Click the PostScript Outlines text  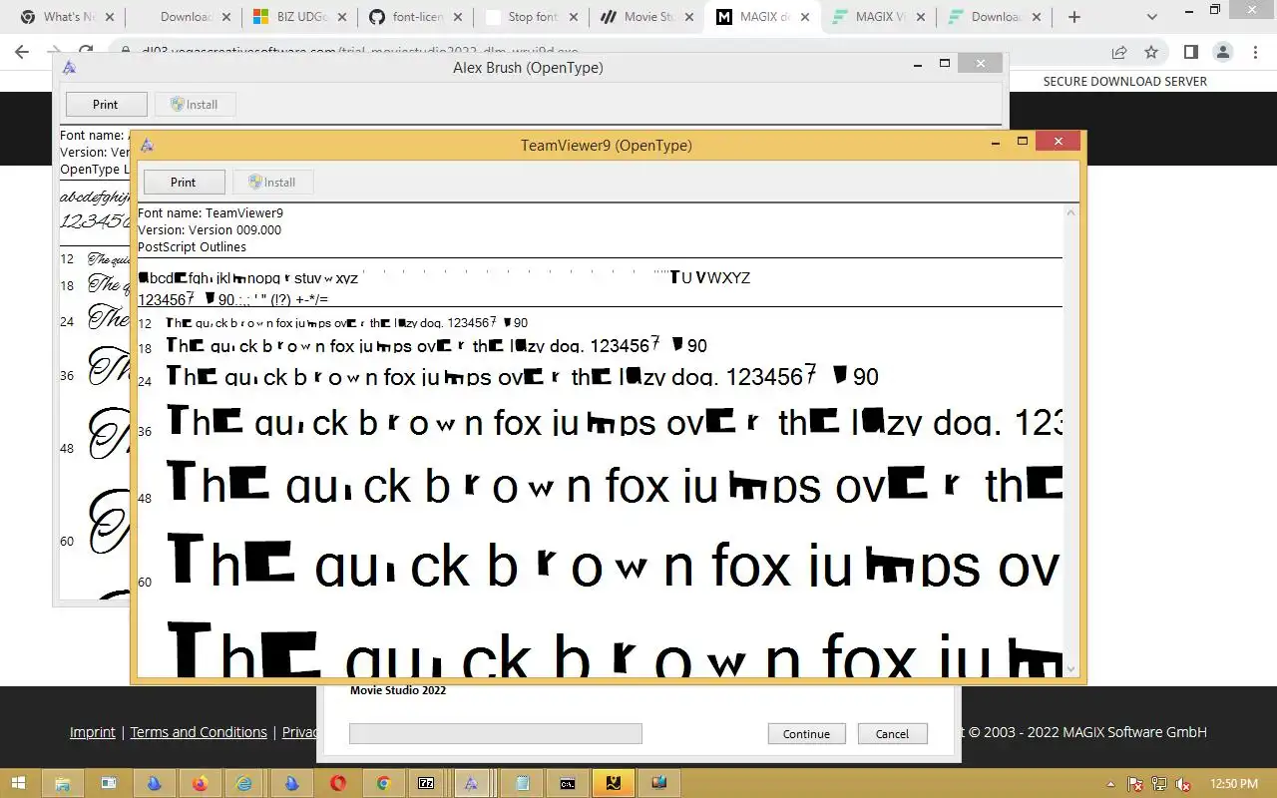[x=192, y=246]
